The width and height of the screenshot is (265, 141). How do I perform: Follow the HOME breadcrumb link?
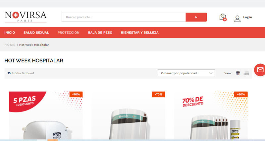10,45
